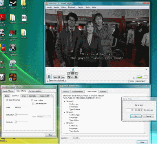Click the Similarity slider handle

16,122
